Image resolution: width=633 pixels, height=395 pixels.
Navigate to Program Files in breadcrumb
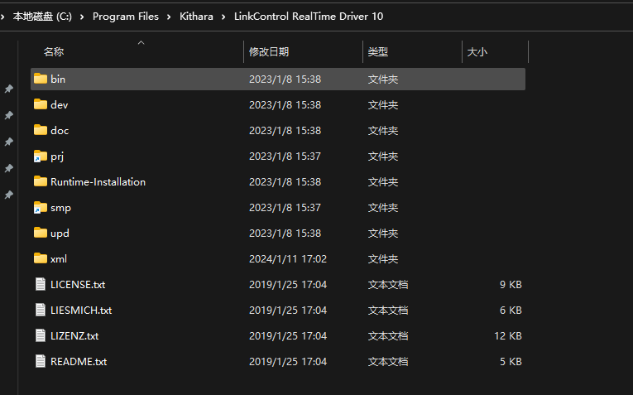click(x=126, y=17)
